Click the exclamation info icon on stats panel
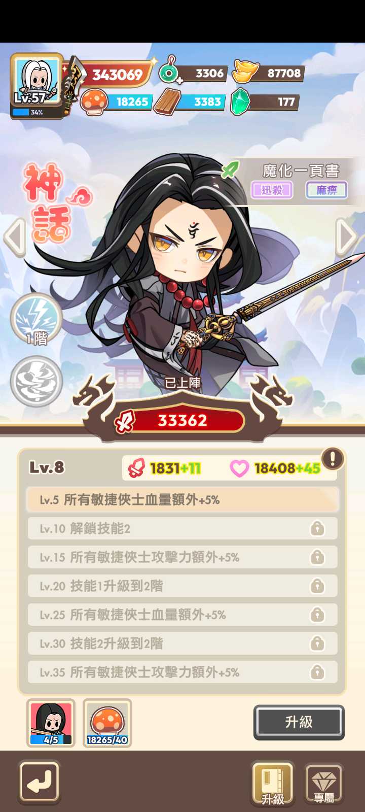 click(x=333, y=459)
